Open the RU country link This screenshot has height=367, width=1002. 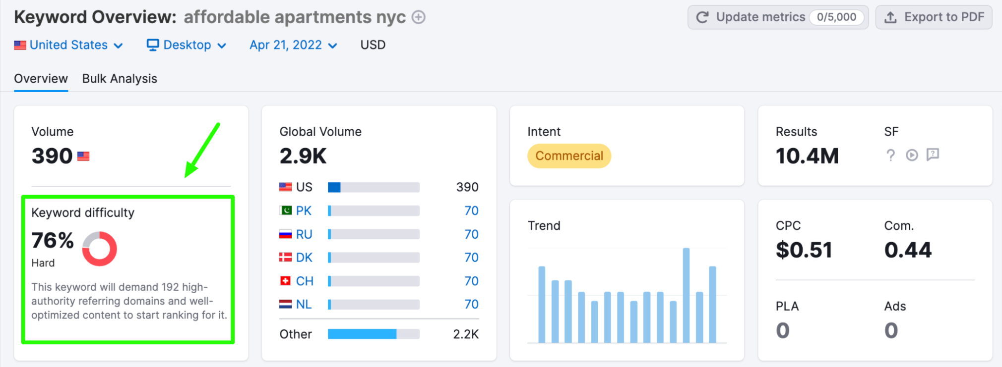coord(304,234)
